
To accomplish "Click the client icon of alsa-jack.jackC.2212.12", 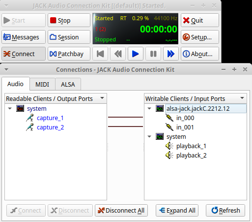I will click(x=160, y=108).
